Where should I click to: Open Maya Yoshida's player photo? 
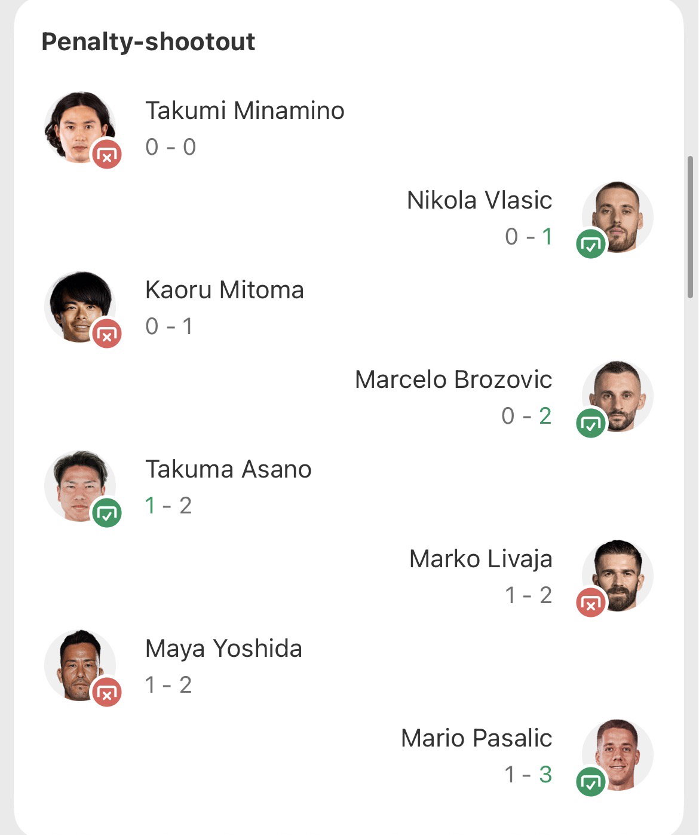point(80,665)
